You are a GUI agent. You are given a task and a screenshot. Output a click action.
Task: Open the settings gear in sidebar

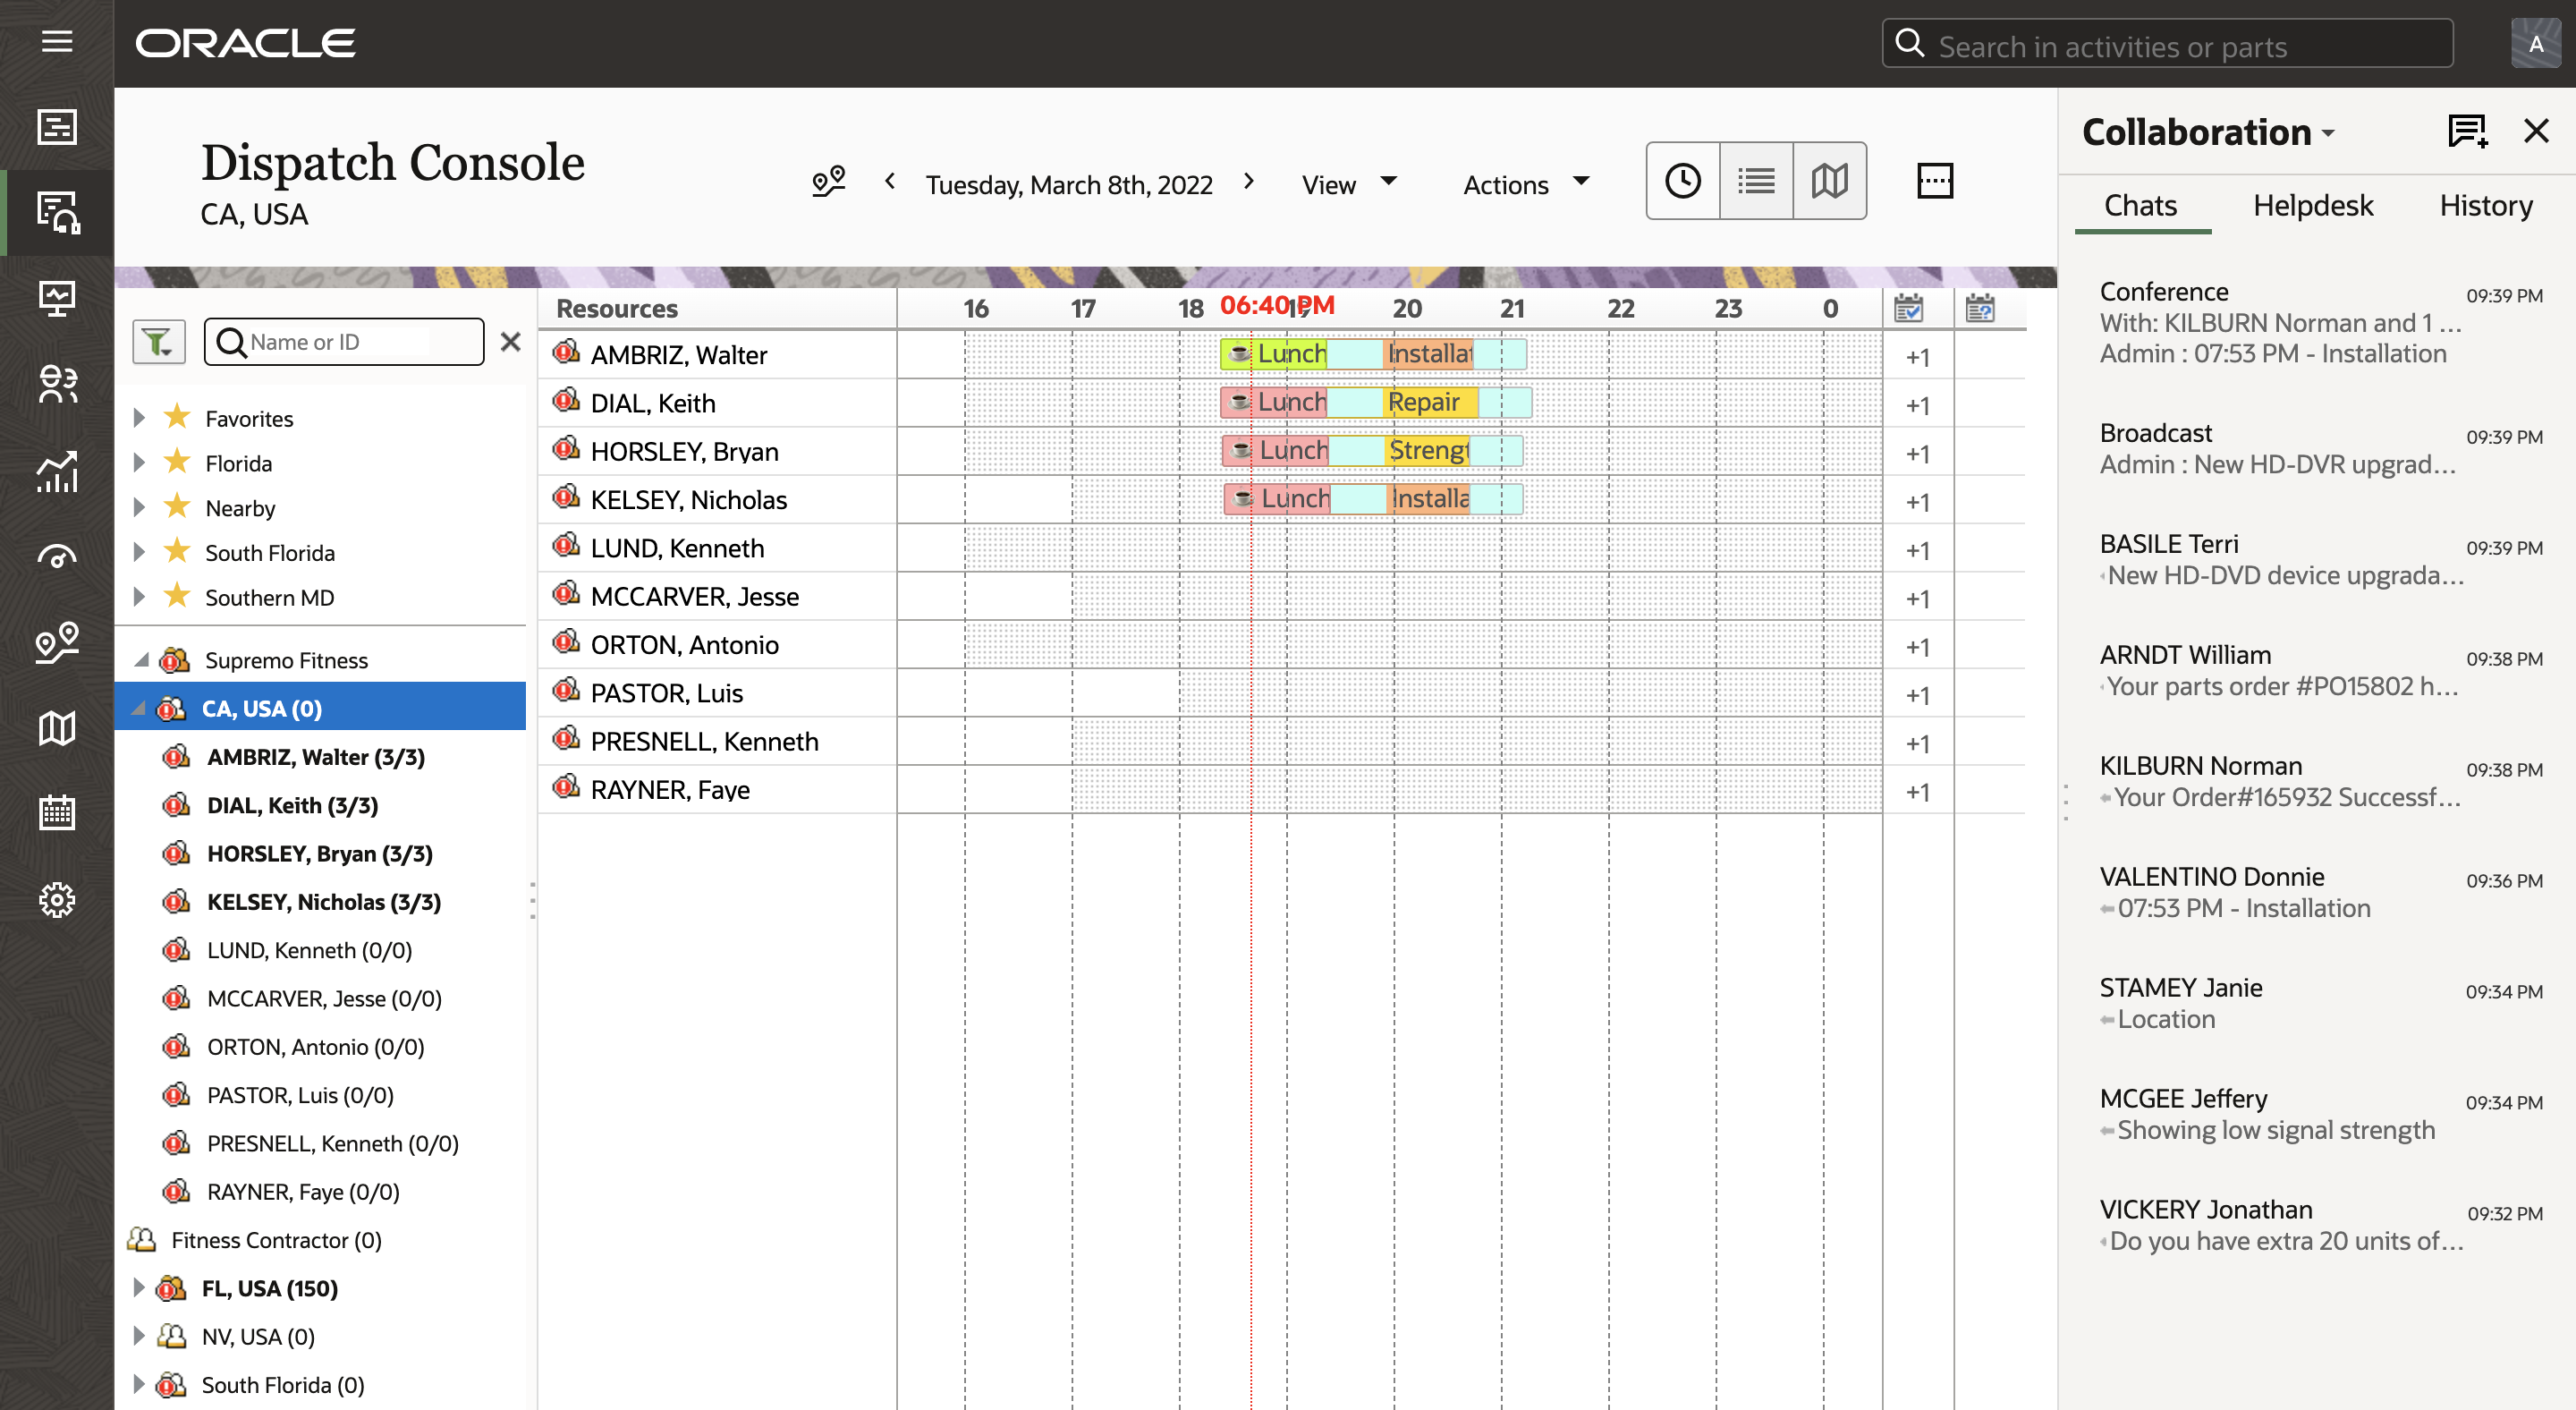coord(57,899)
